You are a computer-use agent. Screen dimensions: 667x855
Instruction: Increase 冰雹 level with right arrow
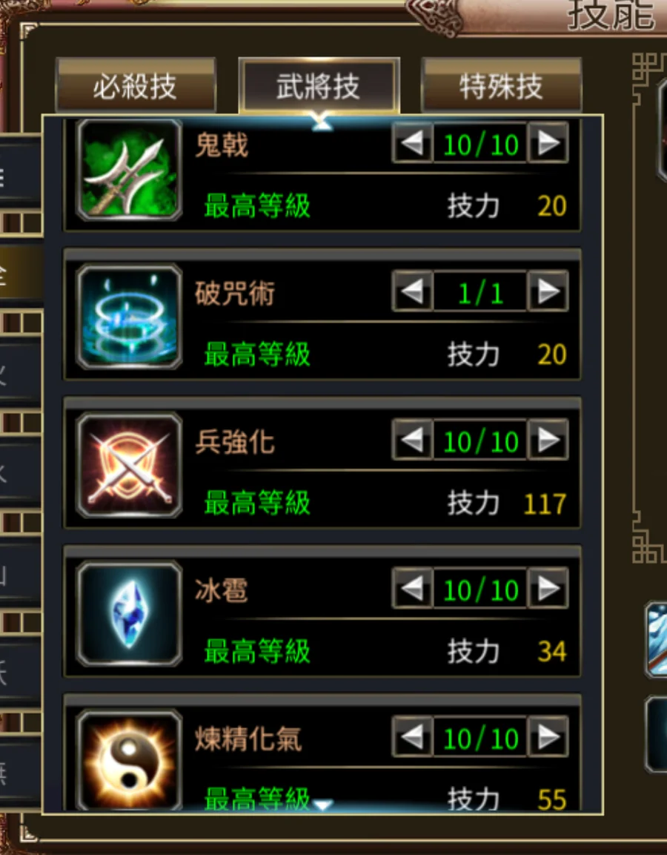point(548,588)
